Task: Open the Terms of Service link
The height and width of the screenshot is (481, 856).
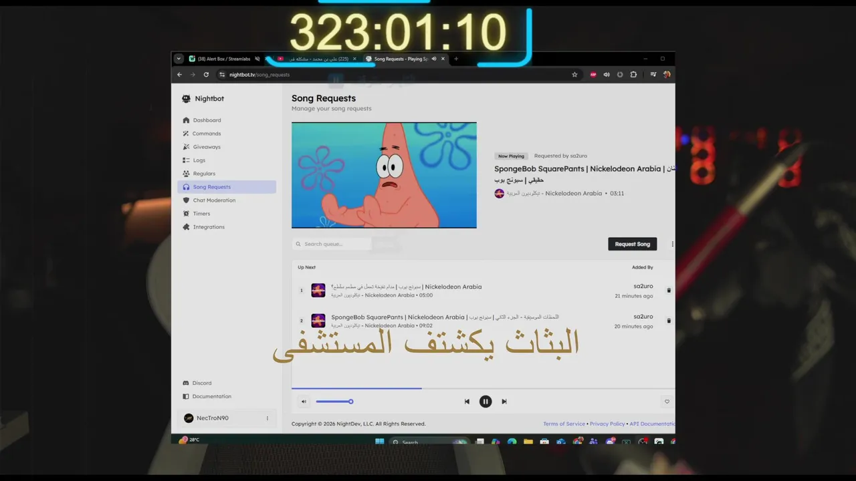Action: [x=564, y=424]
